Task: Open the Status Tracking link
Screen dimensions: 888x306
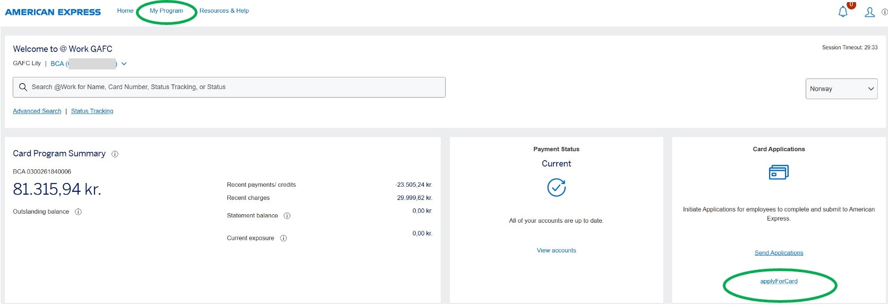Action: tap(92, 111)
